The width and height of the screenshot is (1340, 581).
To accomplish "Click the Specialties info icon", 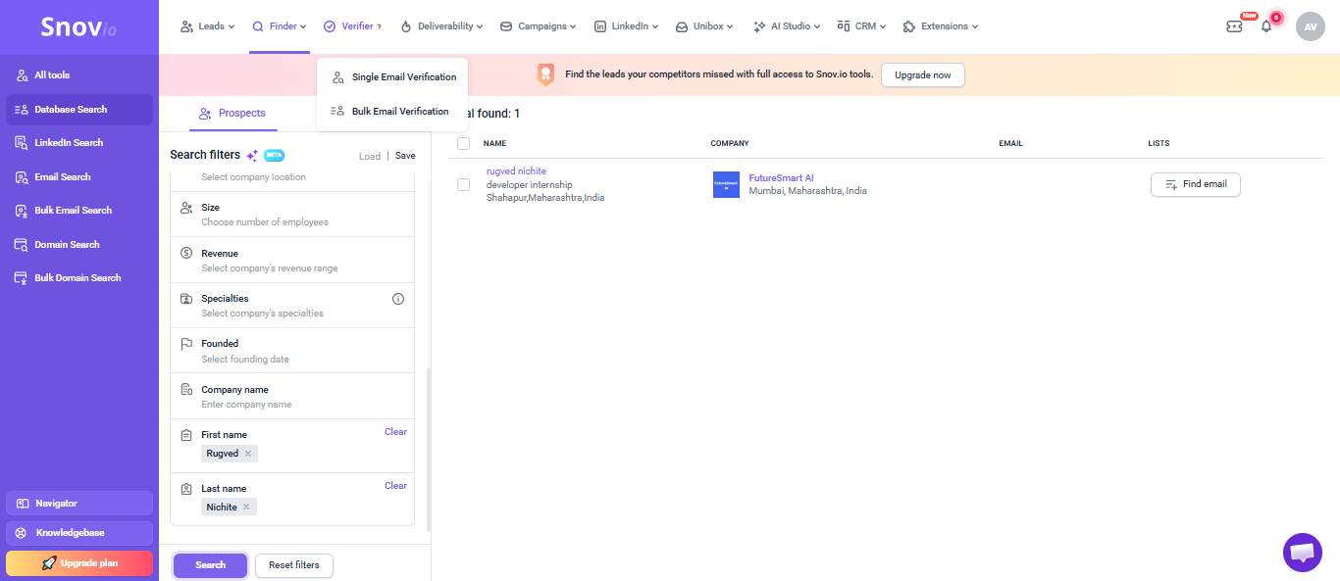I will (398, 299).
